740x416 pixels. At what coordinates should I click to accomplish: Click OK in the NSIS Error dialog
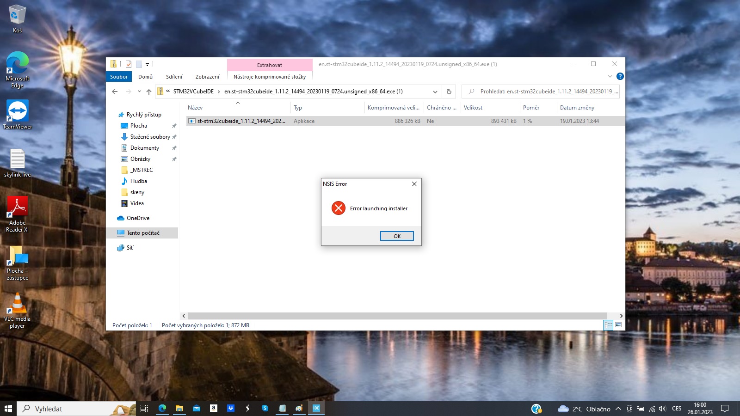pyautogui.click(x=397, y=236)
